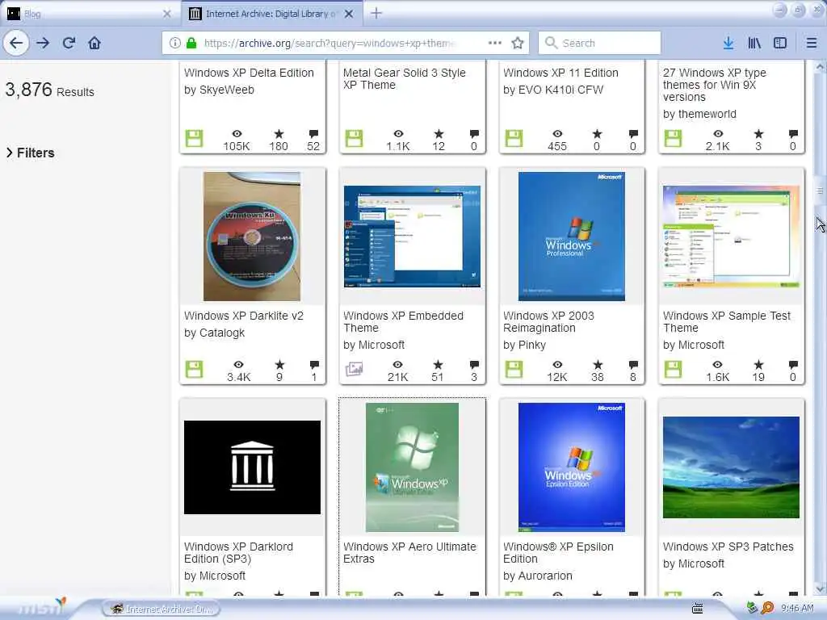827x620 pixels.
Task: Click software icon on Windows XP Darklite v2
Action: (194, 369)
